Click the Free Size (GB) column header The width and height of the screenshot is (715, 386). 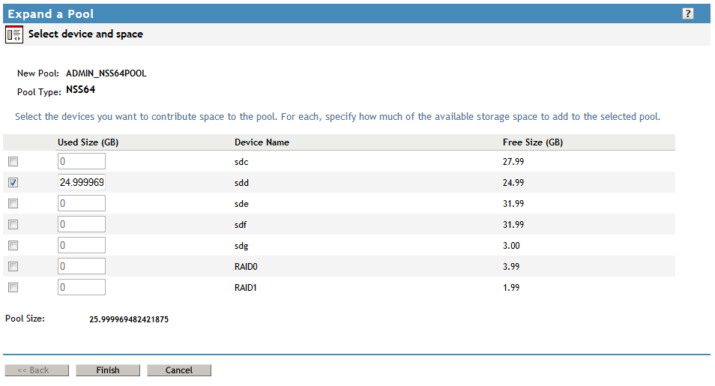[x=533, y=142]
